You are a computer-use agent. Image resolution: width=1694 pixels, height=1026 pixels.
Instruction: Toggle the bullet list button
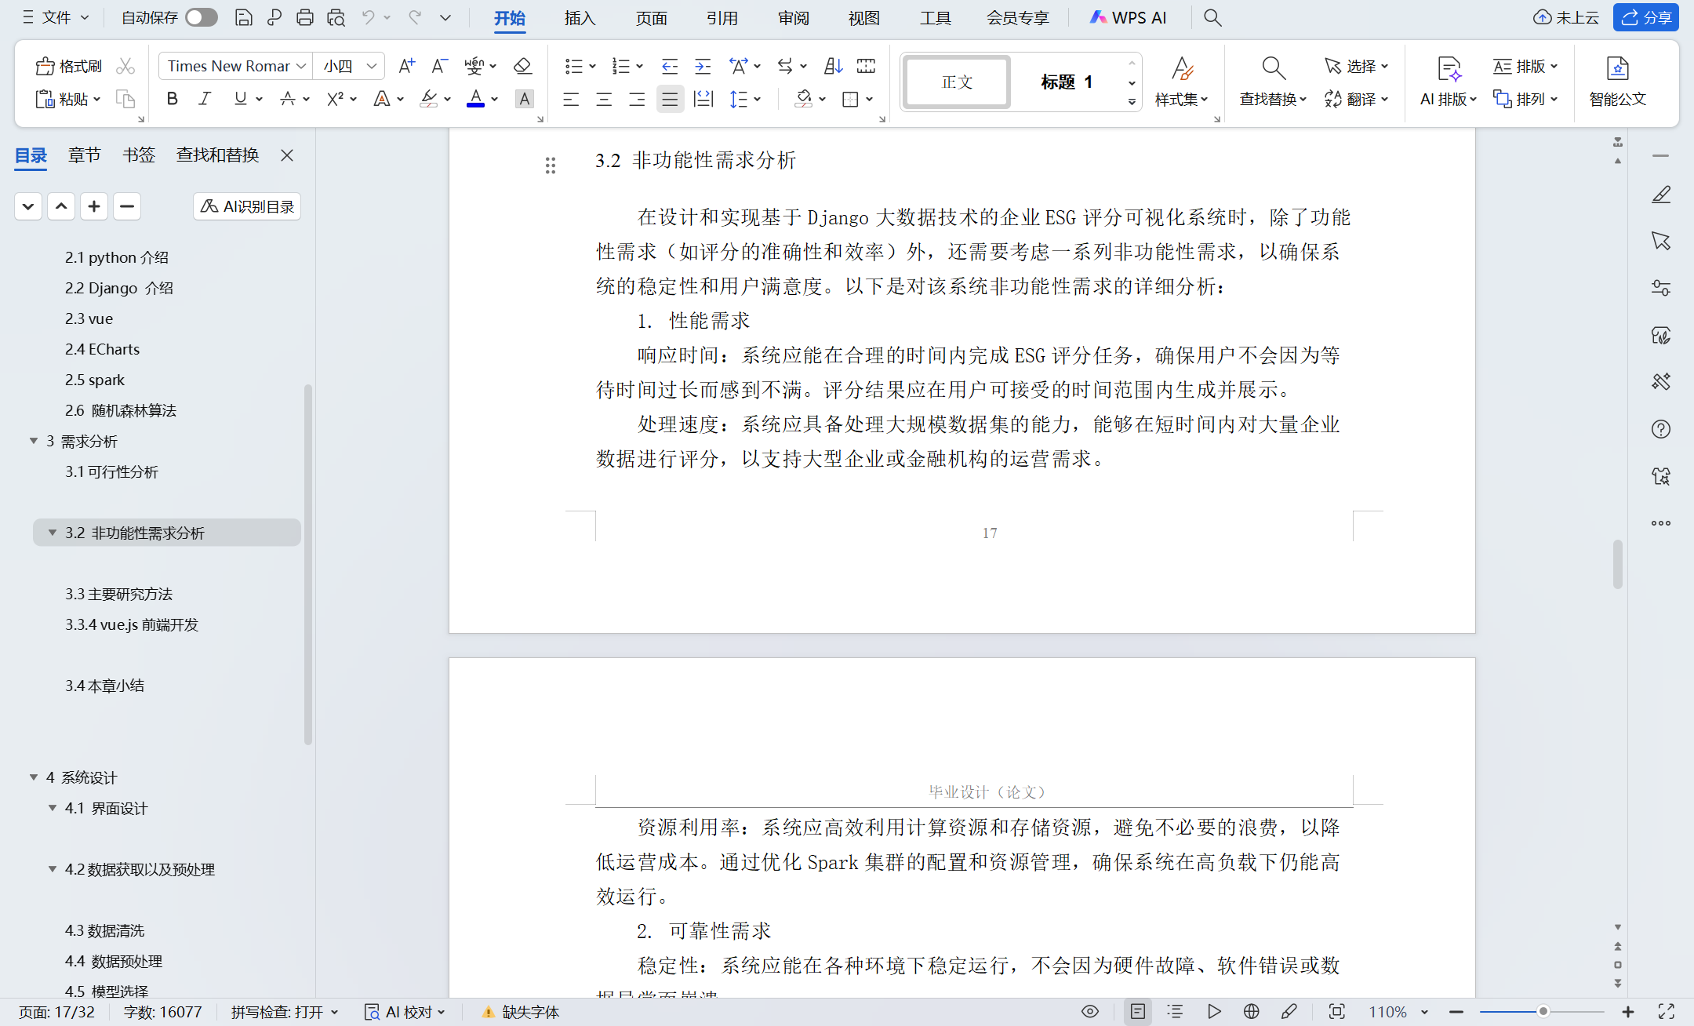(x=574, y=66)
